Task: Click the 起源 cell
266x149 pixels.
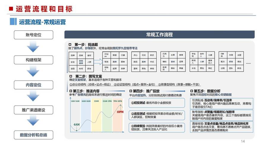Action: (x=115, y=68)
